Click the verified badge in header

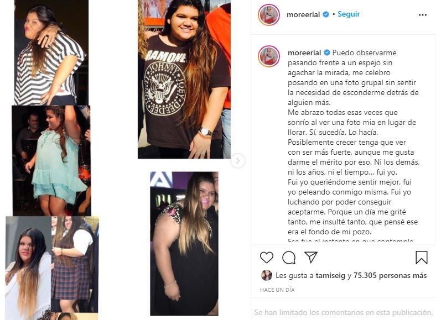click(326, 14)
